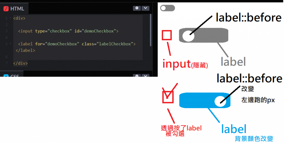Toggle the small gray switch in preview
The height and width of the screenshot is (143, 284).
pos(168,8)
